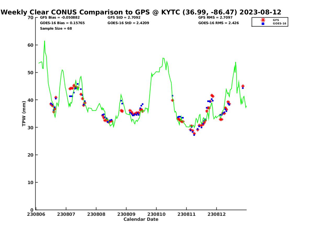Click the 'GFS Bias = -0.050882' statistic
The image size is (314, 236).
[60, 18]
